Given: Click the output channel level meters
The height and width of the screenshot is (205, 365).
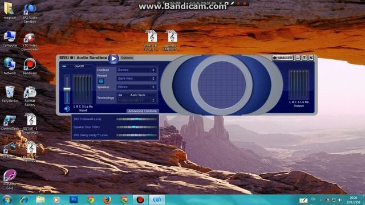Looking at the screenshot, I should (x=299, y=85).
